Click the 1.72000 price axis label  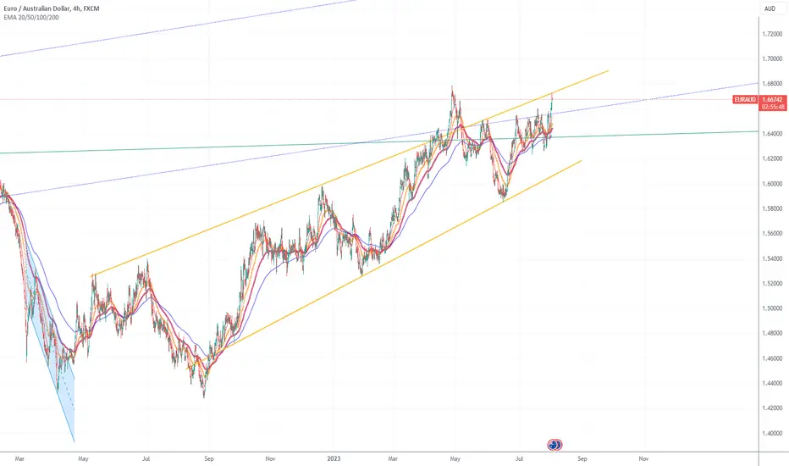pyautogui.click(x=772, y=34)
